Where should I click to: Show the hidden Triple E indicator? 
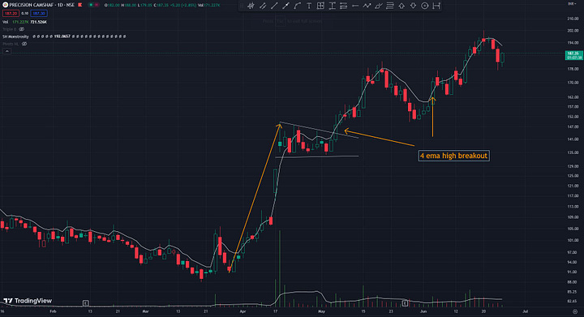[22, 29]
